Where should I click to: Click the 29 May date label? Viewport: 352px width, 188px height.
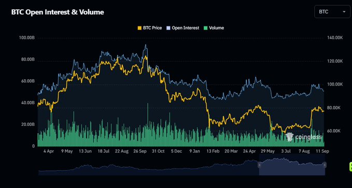coord(267,151)
